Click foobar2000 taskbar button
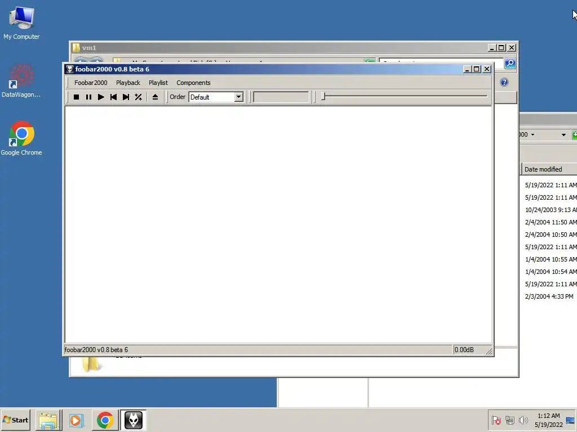This screenshot has width=577, height=432. tap(133, 420)
